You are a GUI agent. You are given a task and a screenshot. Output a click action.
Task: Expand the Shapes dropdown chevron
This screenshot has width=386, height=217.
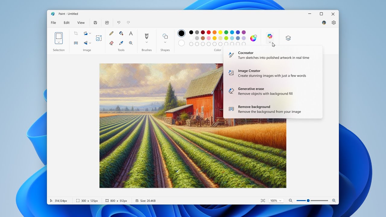165,42
